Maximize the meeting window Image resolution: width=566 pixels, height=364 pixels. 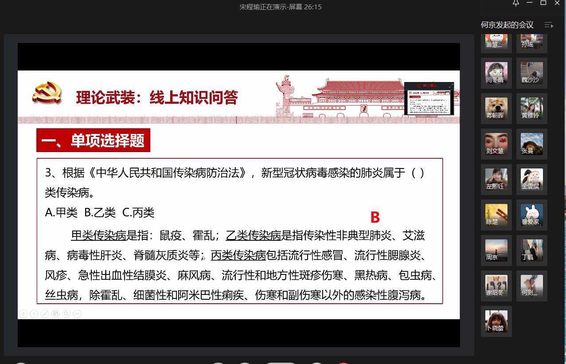point(543,3)
